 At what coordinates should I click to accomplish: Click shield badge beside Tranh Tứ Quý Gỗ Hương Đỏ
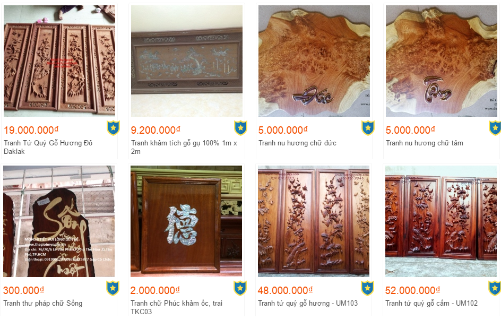click(x=113, y=128)
